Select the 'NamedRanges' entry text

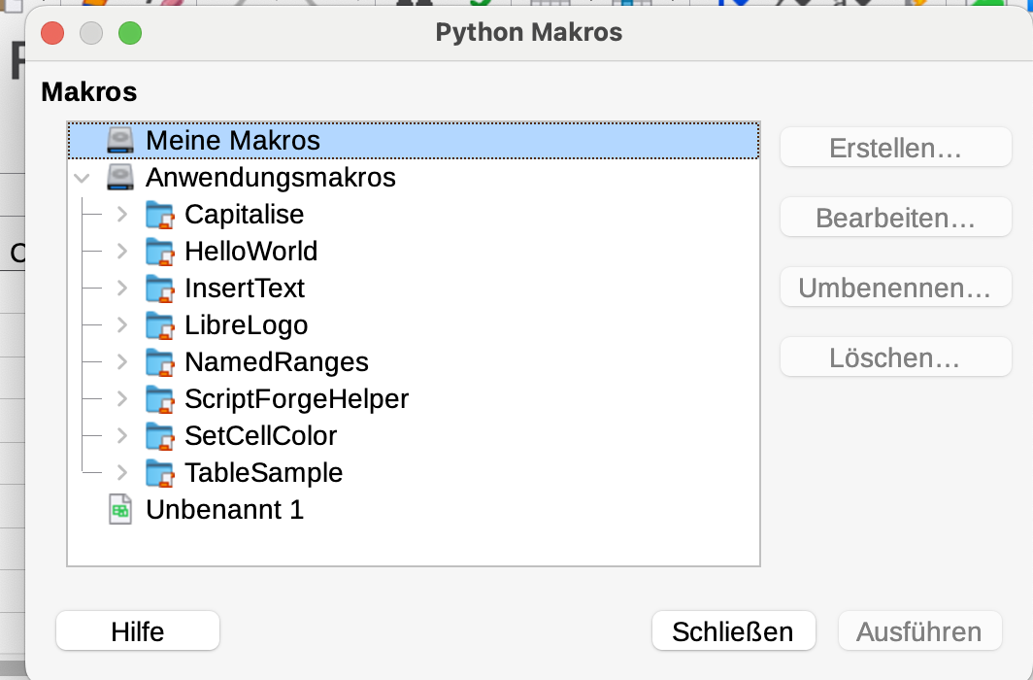(277, 361)
